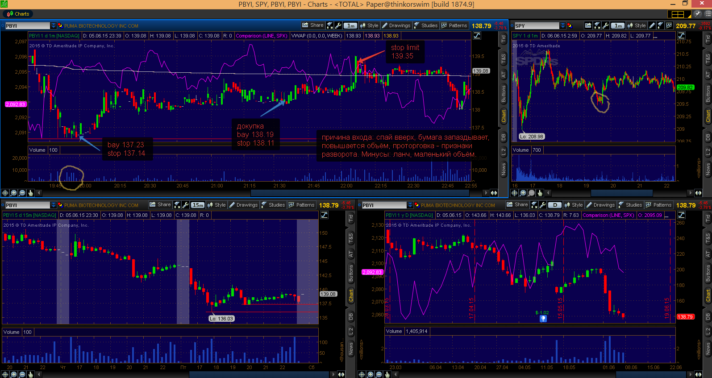712x378 pixels.
Task: Zoom out on bottom-left 15m chart
Action: 22,374
